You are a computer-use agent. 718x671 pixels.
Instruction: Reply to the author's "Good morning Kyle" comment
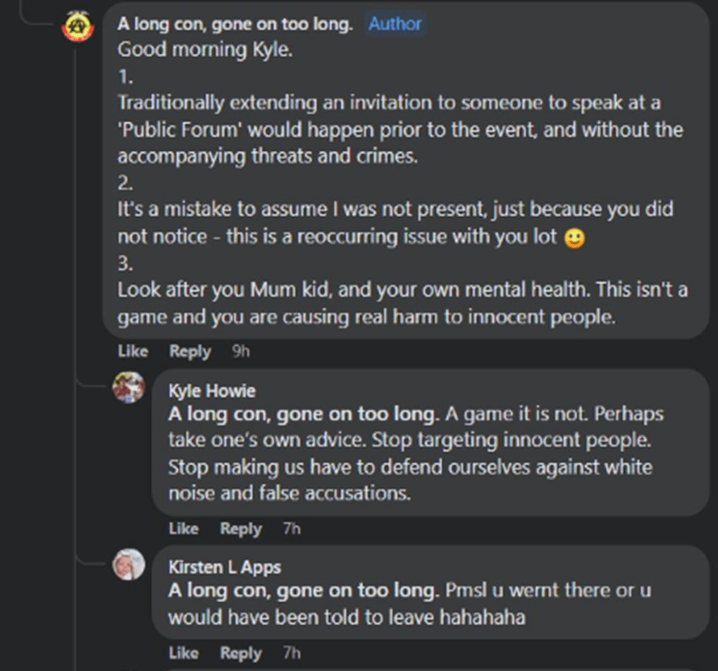pyautogui.click(x=190, y=351)
